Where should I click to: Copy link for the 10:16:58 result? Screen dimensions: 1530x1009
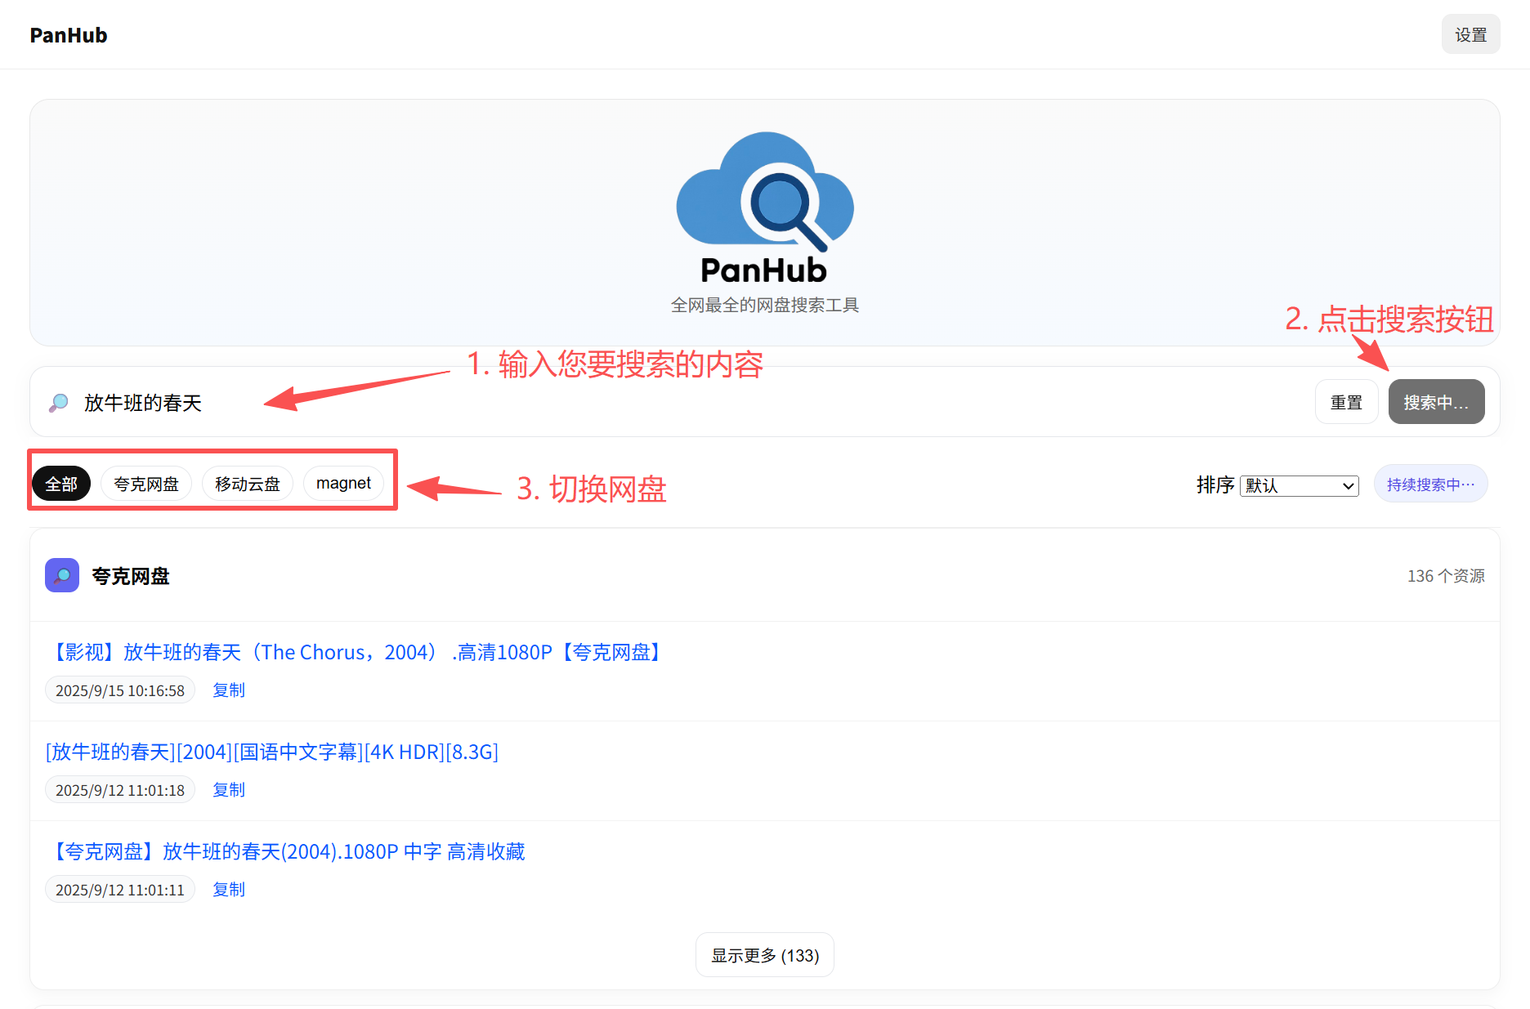(x=229, y=690)
